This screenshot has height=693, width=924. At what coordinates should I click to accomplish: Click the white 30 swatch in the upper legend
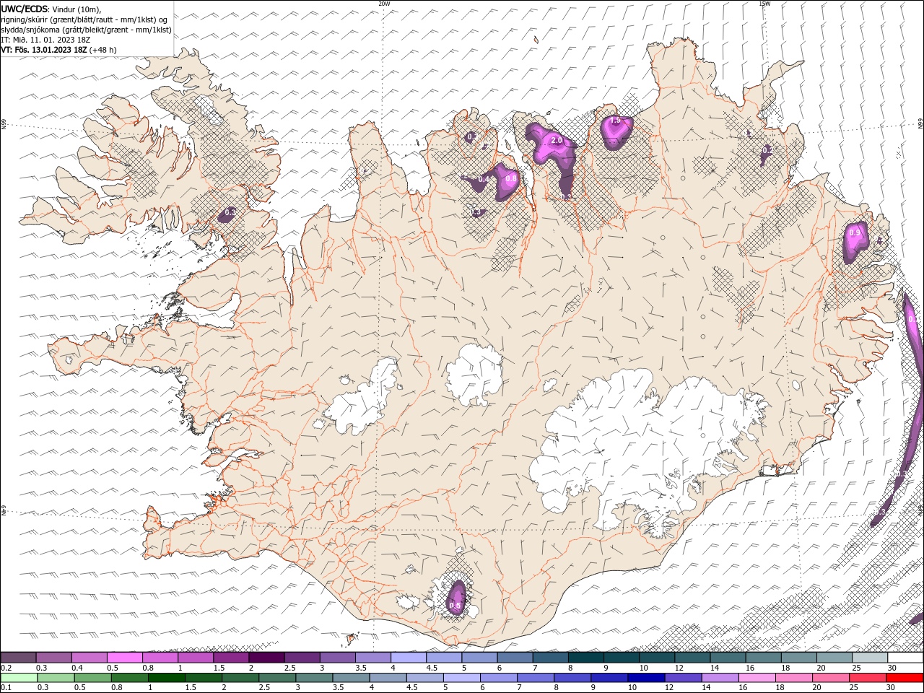pos(905,658)
